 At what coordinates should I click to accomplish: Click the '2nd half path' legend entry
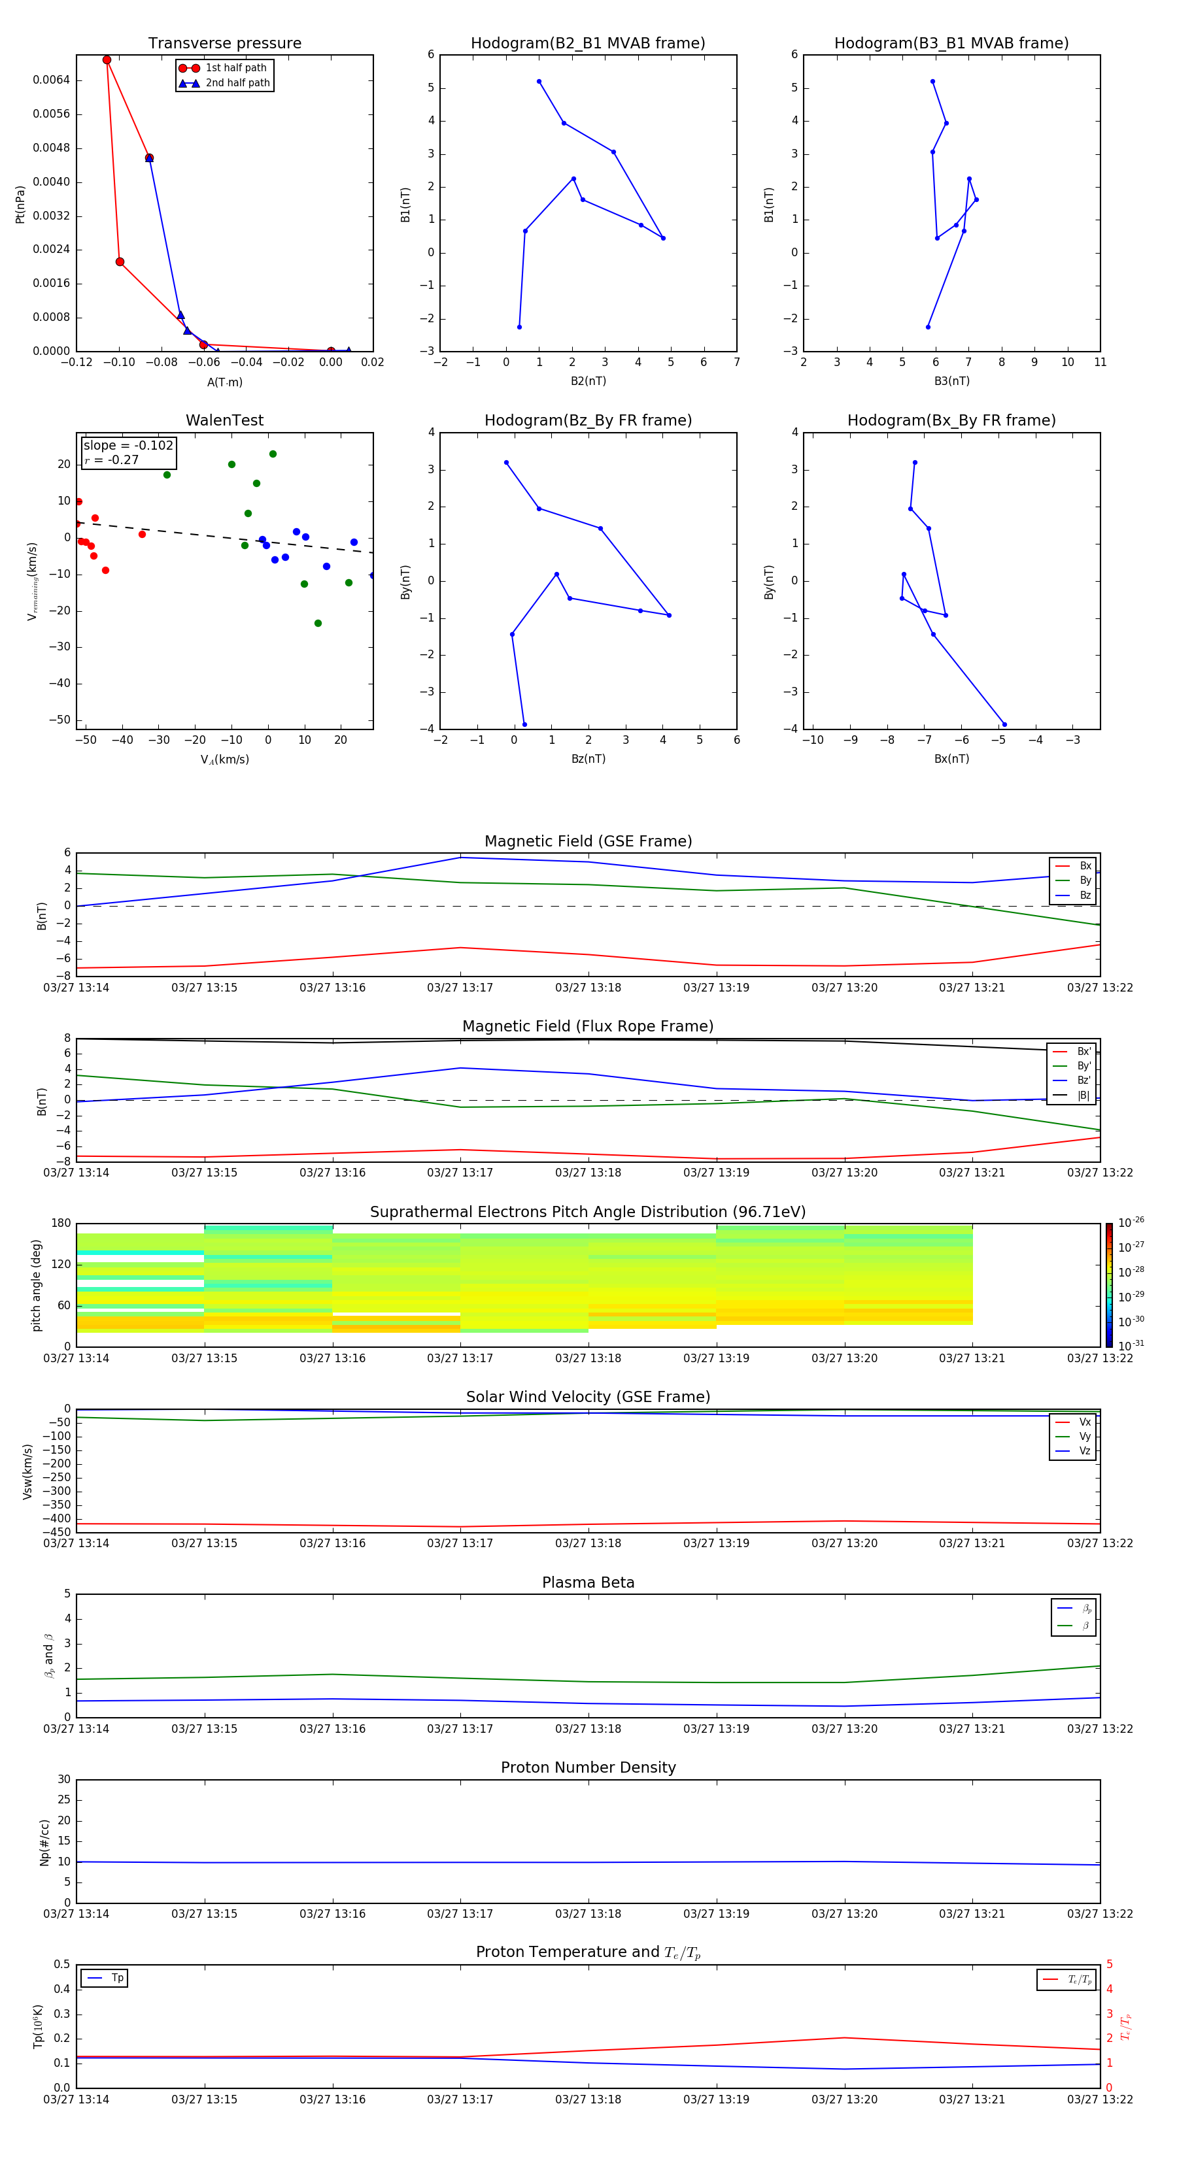(224, 83)
